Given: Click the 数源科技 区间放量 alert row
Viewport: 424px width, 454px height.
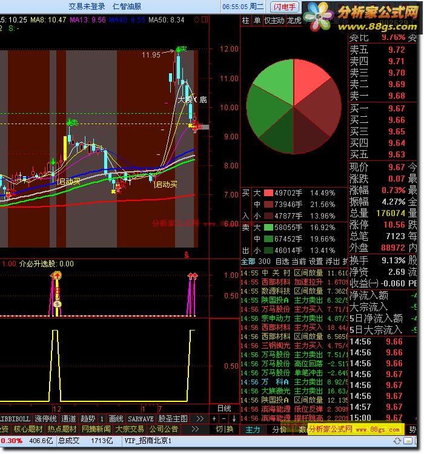Looking at the screenshot, I should [x=294, y=291].
